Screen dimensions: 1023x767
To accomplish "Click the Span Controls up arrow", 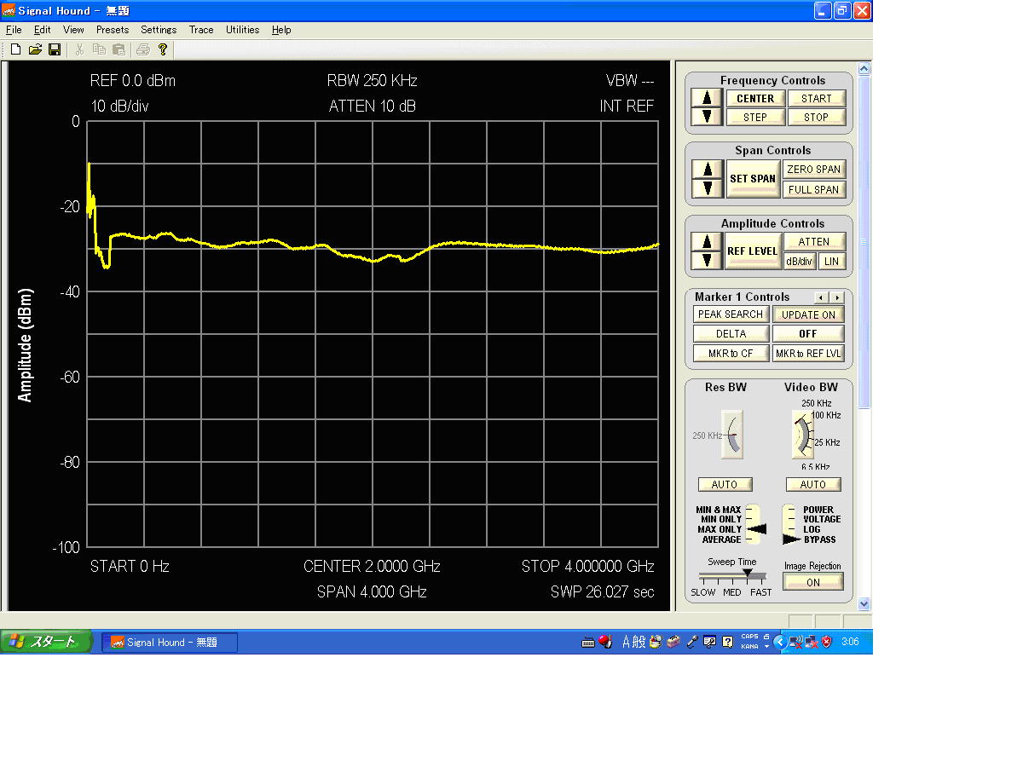I will click(707, 169).
